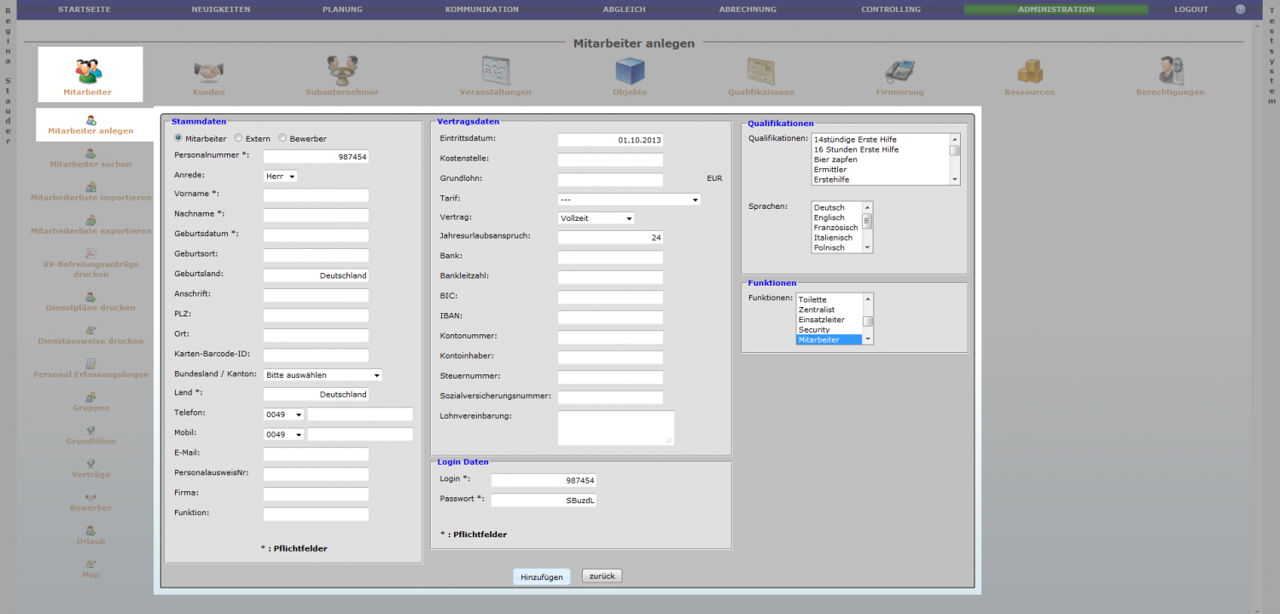1280x614 pixels.
Task: Open the Vertrag Vollzeit dropdown
Action: click(596, 218)
